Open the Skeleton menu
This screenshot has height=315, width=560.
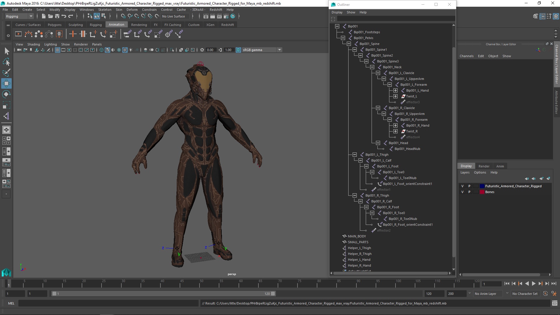tap(105, 10)
